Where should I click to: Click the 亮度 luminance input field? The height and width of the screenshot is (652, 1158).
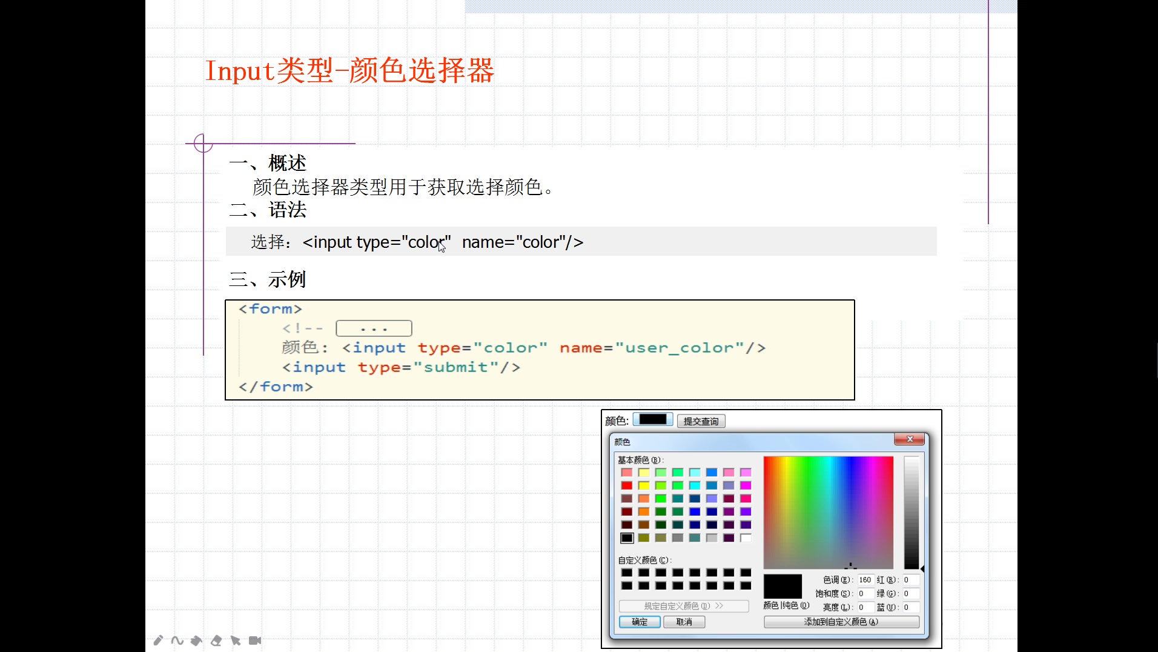point(865,607)
